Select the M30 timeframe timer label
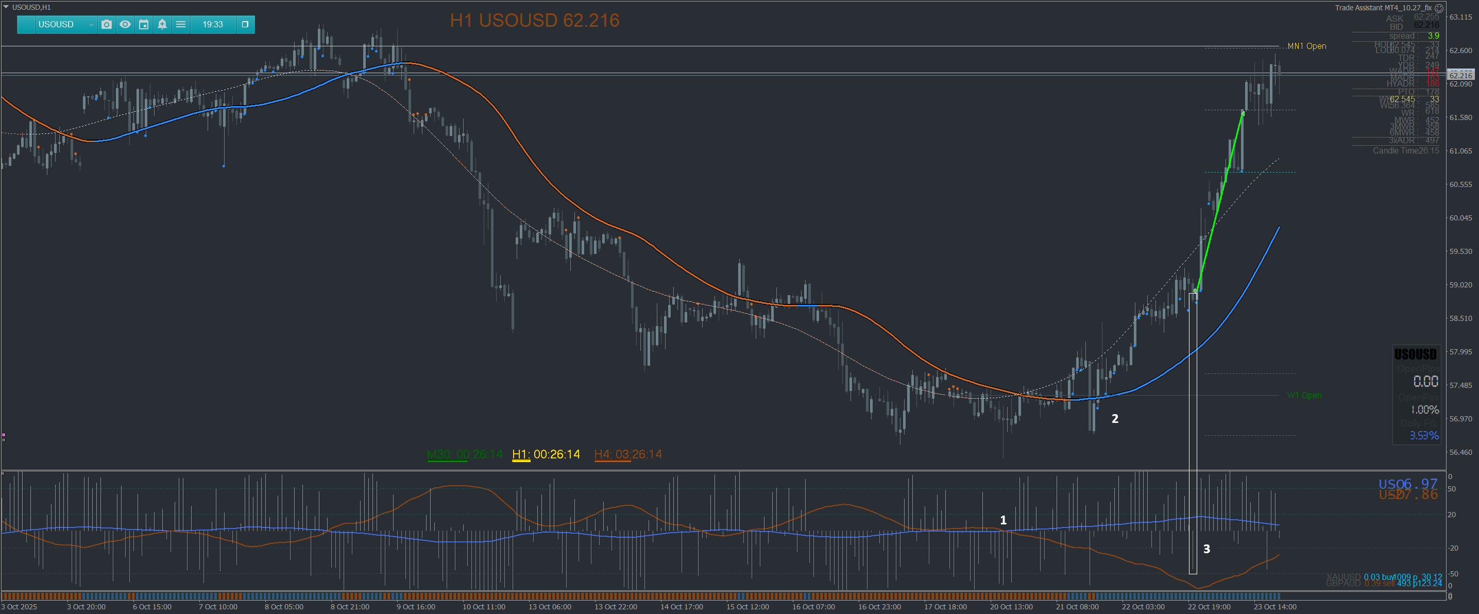 pyautogui.click(x=465, y=454)
